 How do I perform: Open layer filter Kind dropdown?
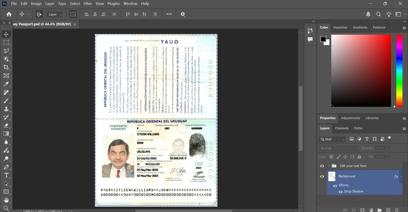tap(332, 139)
